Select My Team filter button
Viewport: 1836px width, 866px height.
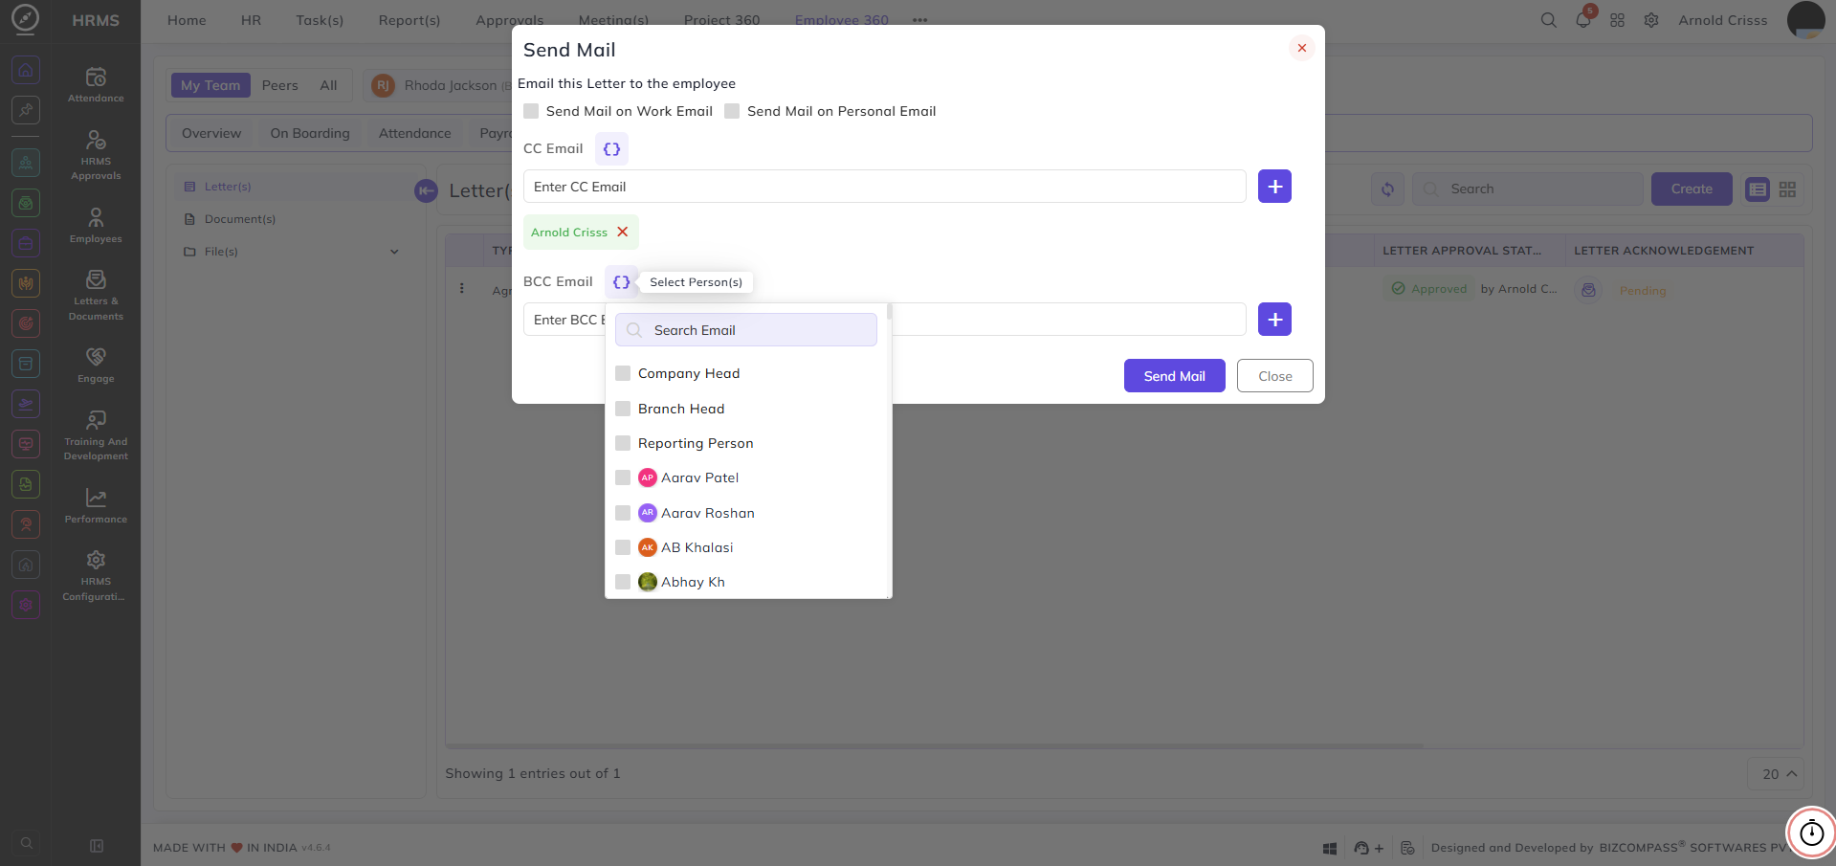(210, 85)
